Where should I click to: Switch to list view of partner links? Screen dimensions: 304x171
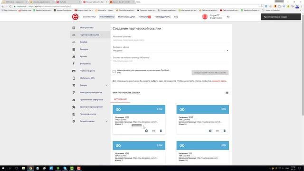[227, 93]
